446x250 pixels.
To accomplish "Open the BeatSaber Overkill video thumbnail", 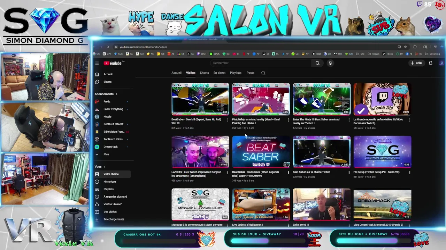I will point(200,99).
